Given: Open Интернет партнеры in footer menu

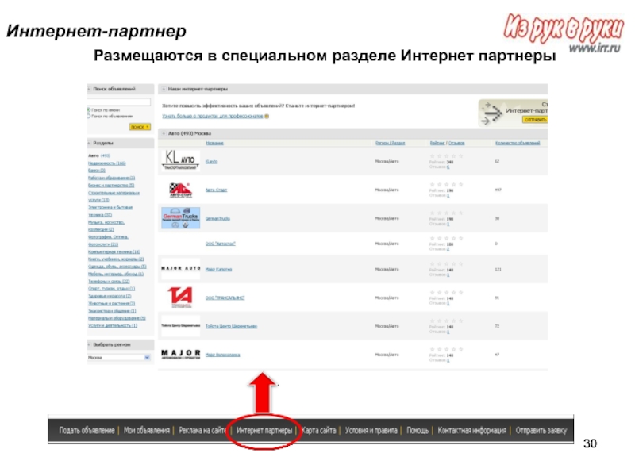Looking at the screenshot, I should tap(264, 430).
